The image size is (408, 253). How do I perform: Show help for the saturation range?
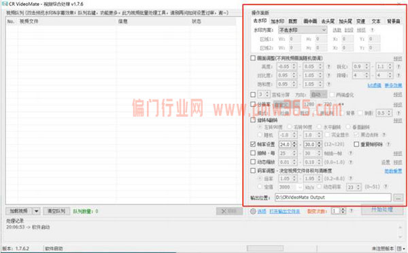tap(328, 84)
